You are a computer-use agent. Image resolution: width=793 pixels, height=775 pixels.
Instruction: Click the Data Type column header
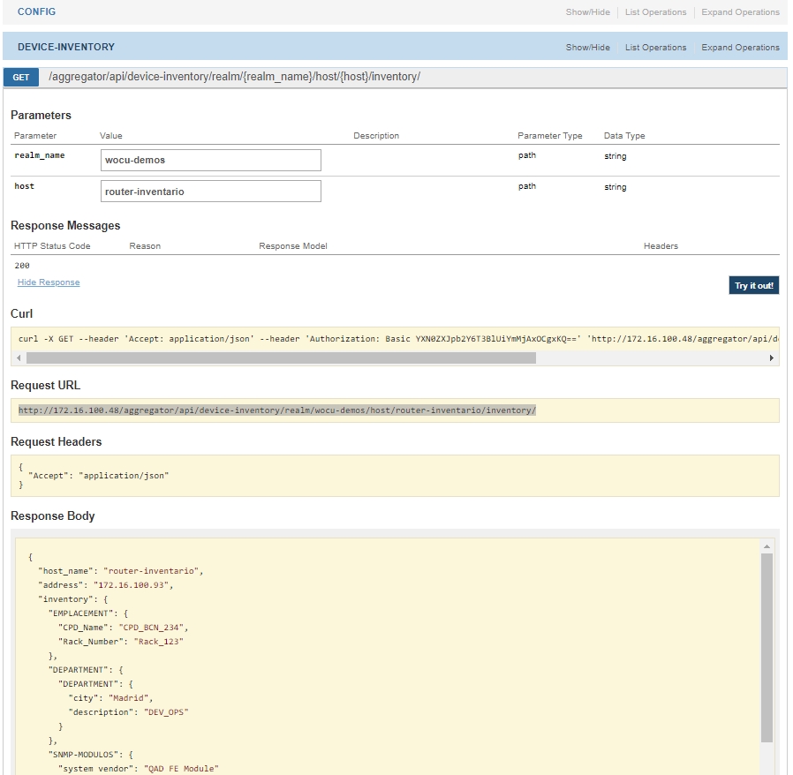pos(624,135)
